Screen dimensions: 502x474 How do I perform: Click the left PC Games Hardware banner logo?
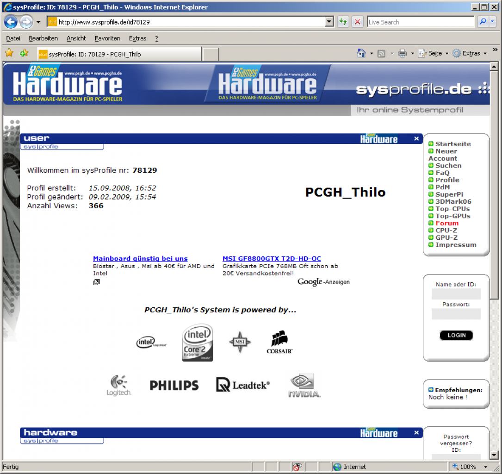coord(68,83)
